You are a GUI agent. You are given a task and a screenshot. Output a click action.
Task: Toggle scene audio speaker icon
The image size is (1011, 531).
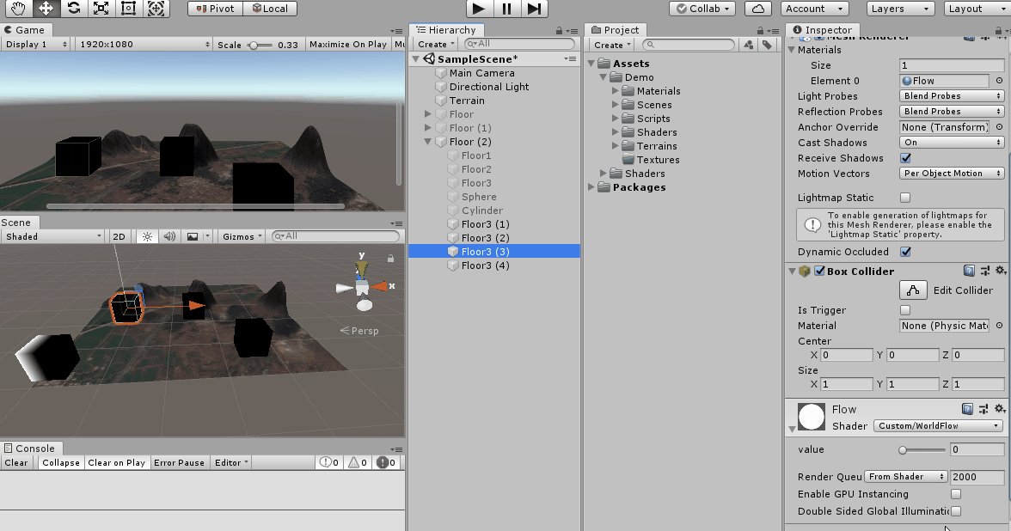coord(168,236)
